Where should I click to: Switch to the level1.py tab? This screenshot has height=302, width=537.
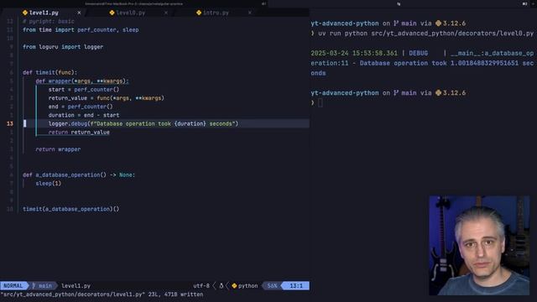click(x=44, y=13)
